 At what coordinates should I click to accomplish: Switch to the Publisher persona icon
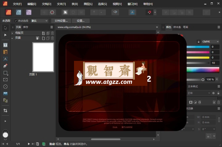[x=9, y=12]
